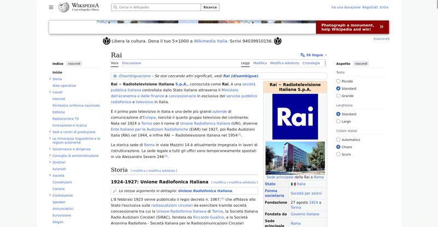Click modifica next to Storia heading
The height and width of the screenshot is (227, 438).
click(139, 171)
